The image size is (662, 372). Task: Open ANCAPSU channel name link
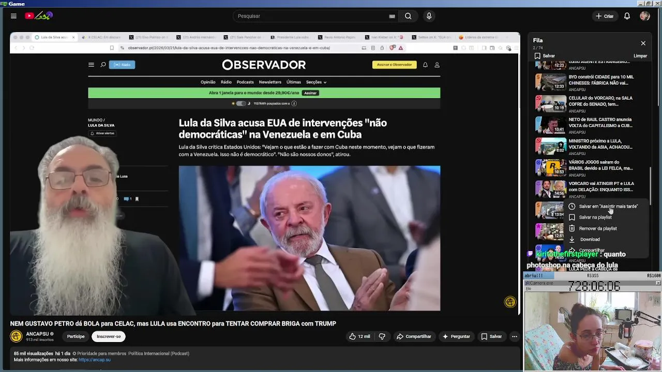point(37,334)
